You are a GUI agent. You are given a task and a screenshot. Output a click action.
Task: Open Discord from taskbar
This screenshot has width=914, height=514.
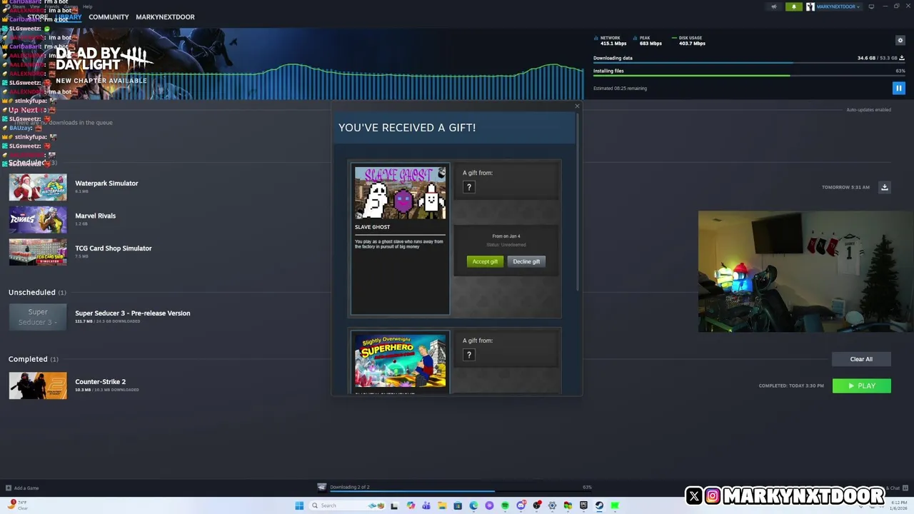pyautogui.click(x=521, y=505)
